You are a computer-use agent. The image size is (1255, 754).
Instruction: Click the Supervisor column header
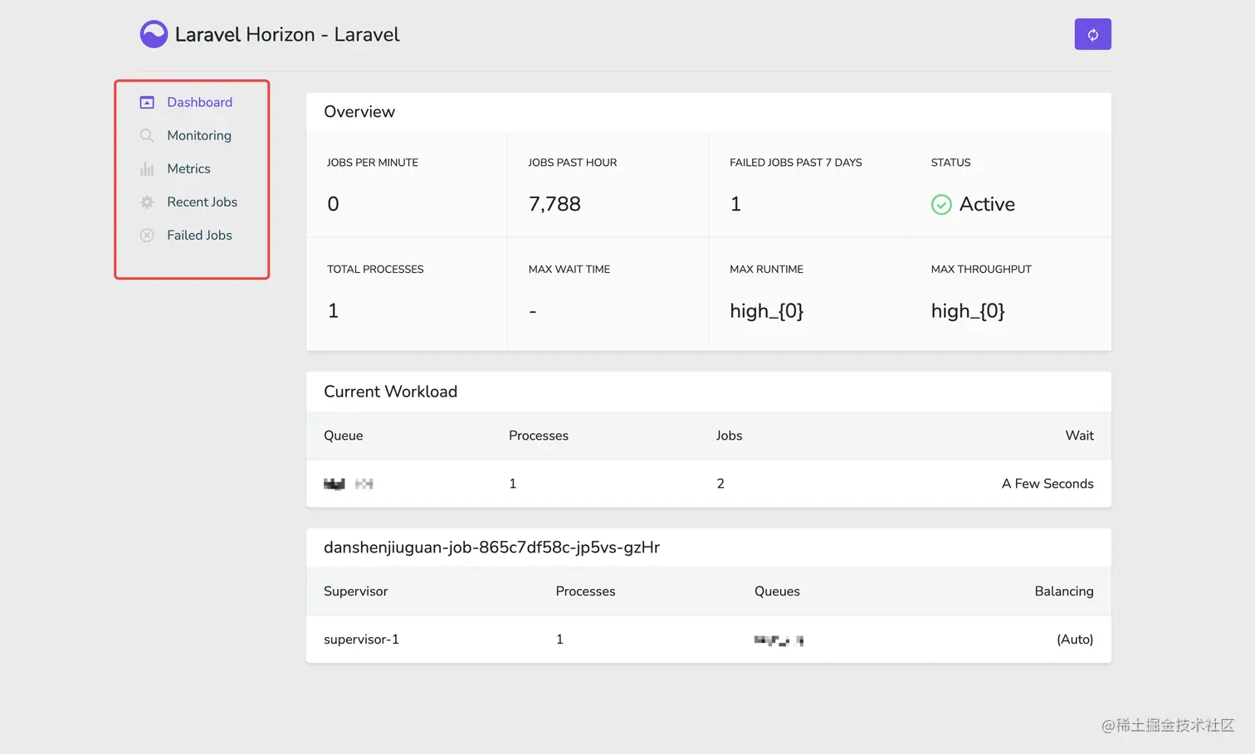[x=355, y=591]
